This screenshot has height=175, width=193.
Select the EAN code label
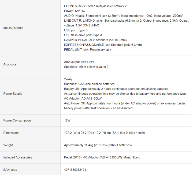[x=10, y=170]
